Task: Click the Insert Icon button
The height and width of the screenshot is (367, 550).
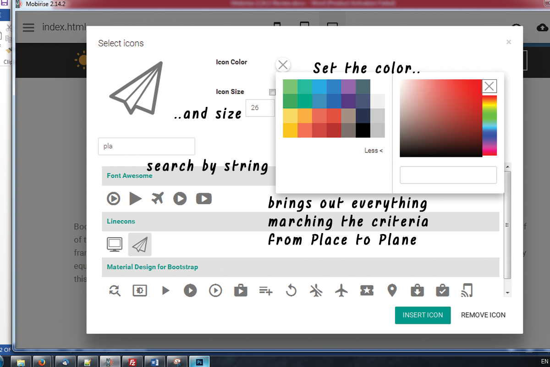Action: click(423, 315)
